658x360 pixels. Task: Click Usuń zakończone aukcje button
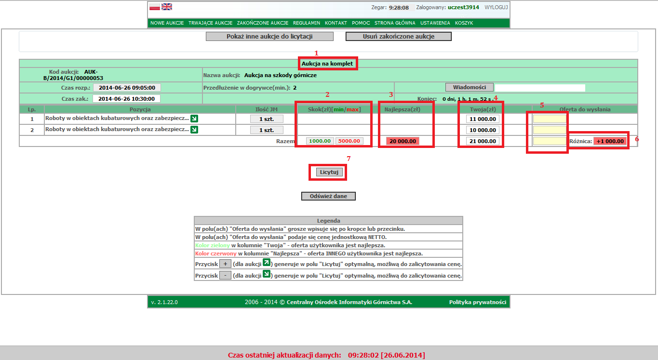(399, 37)
